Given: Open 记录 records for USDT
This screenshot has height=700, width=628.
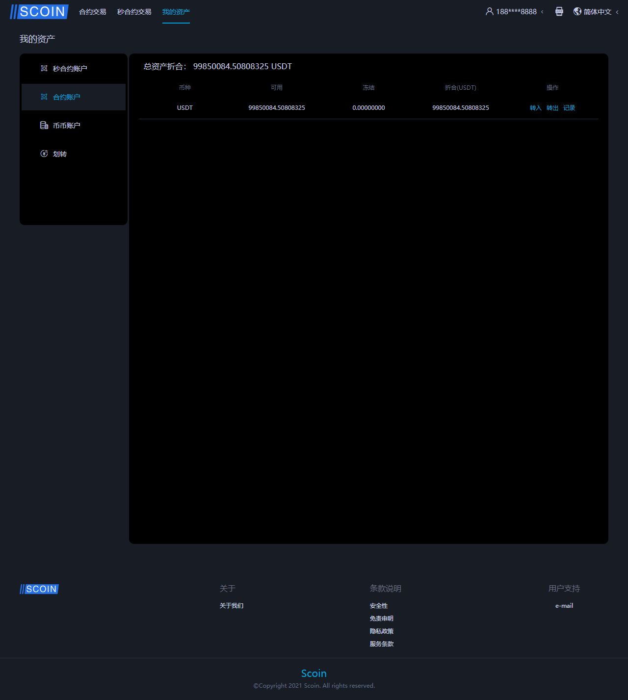Looking at the screenshot, I should (569, 108).
